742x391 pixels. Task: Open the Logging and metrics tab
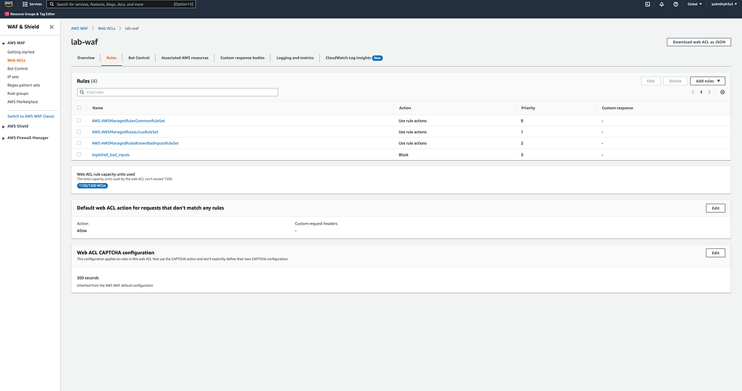[295, 58]
